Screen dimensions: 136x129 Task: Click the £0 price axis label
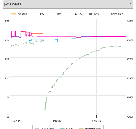coord(8,117)
